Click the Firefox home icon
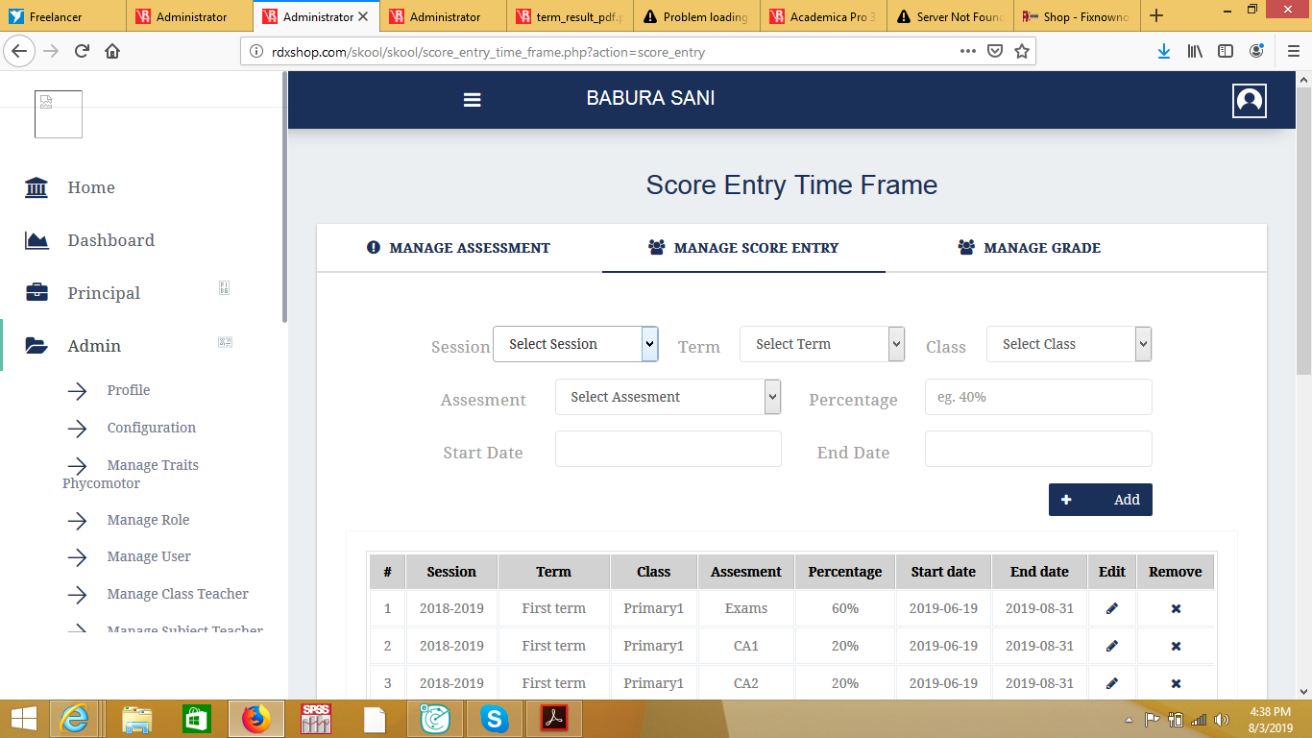Image resolution: width=1312 pixels, height=738 pixels. 112,52
